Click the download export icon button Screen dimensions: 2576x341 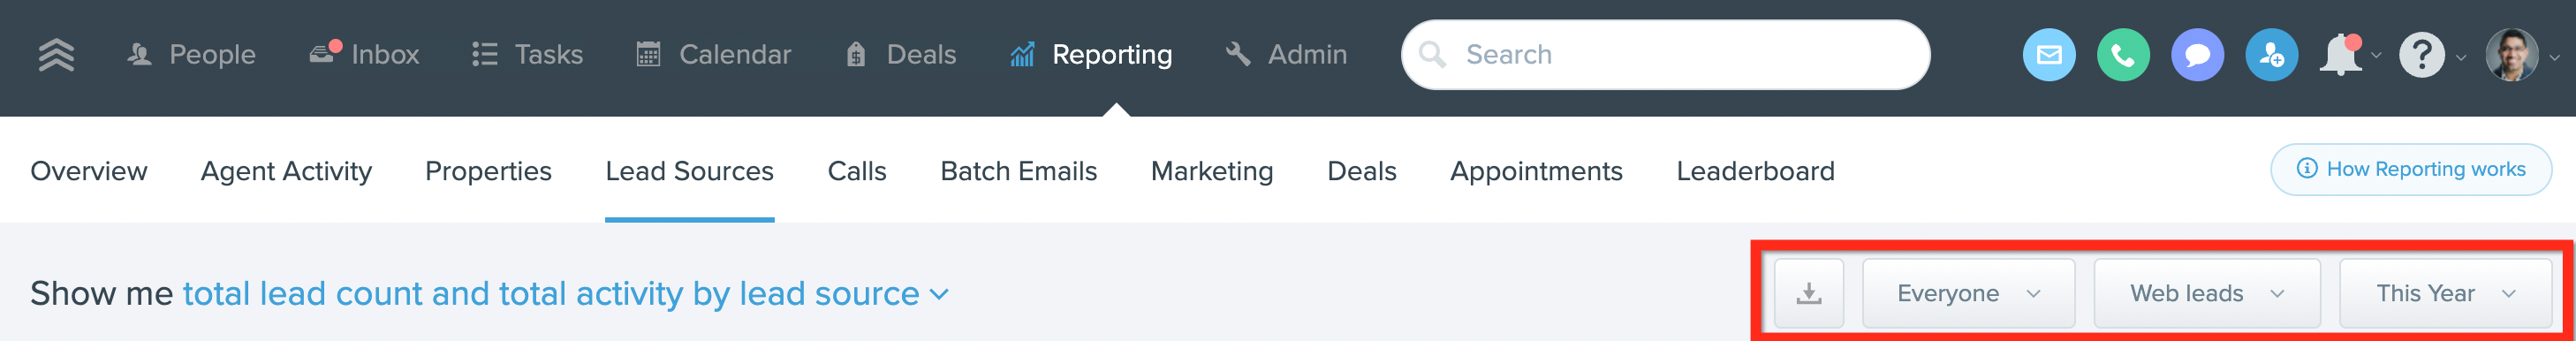pos(1808,293)
